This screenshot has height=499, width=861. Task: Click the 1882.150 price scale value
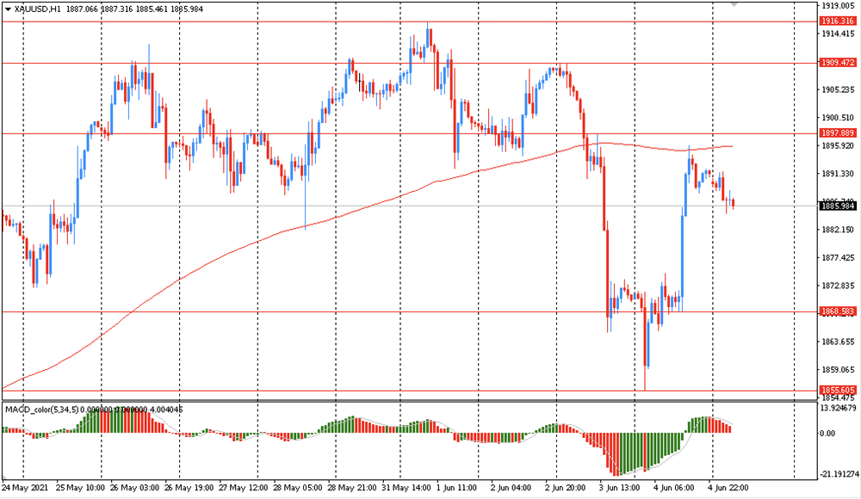point(838,230)
